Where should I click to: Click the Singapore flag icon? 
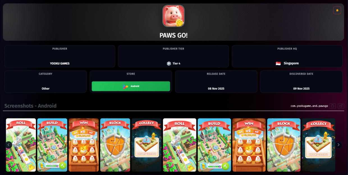point(278,63)
